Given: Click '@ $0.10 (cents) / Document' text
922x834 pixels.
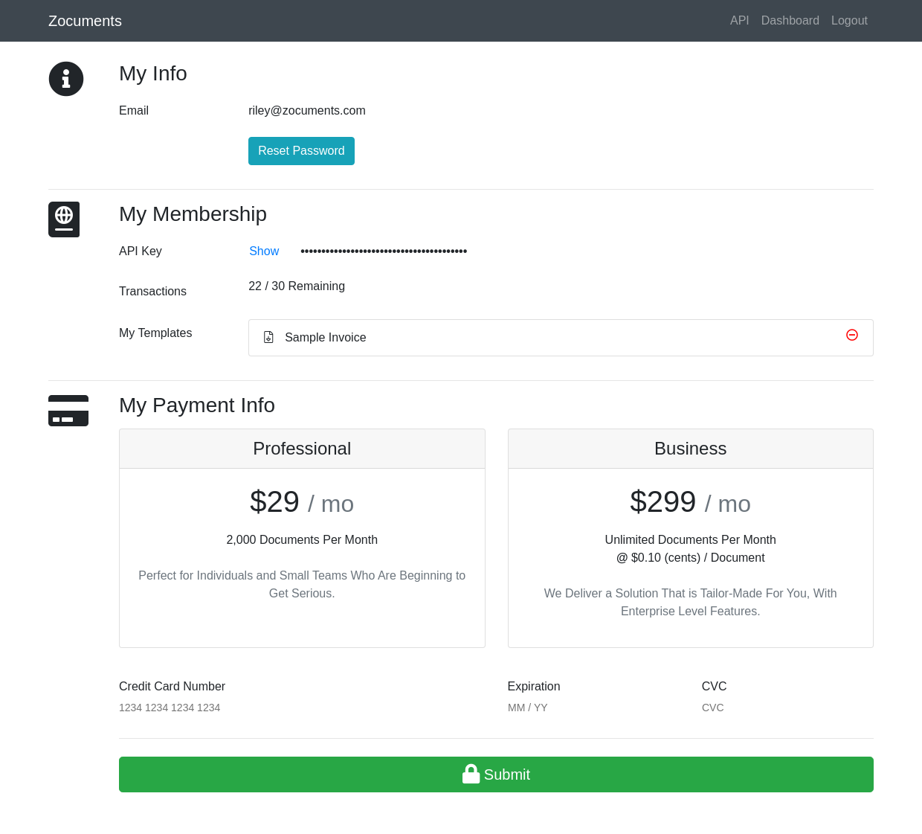Looking at the screenshot, I should (x=690, y=558).
